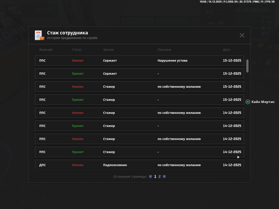Click the Стаж сотрудника title text

[x=67, y=33]
